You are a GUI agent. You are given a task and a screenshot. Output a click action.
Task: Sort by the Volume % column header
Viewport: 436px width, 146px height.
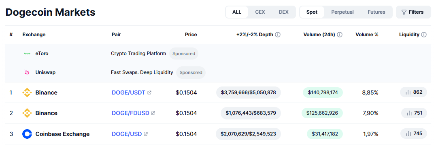[x=367, y=35]
